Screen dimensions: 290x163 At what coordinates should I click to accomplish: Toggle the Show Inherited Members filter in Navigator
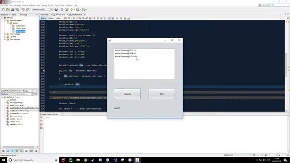coord(3,151)
